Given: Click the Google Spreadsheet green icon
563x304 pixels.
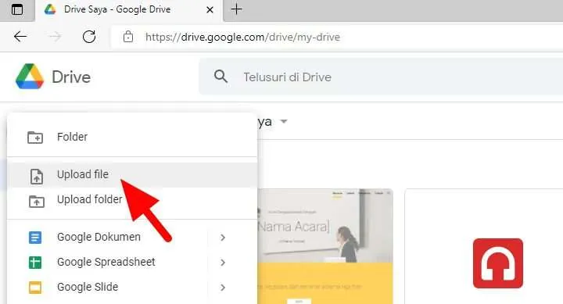Looking at the screenshot, I should tap(35, 263).
